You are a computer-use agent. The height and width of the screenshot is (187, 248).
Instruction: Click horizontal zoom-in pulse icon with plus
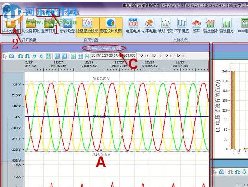coord(20,56)
